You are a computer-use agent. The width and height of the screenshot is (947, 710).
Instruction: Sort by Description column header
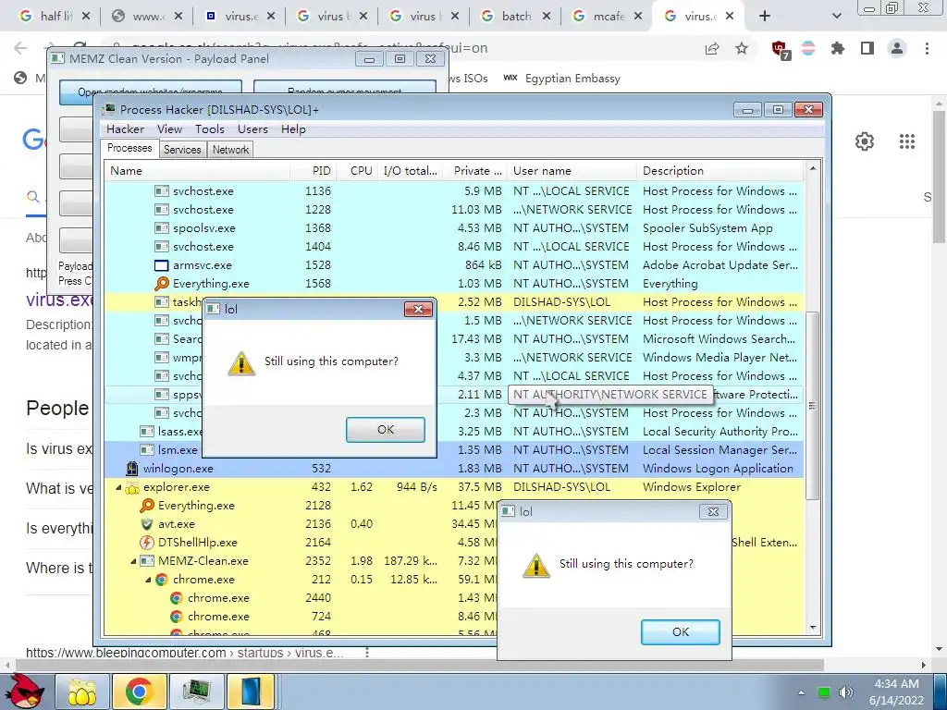click(x=719, y=171)
